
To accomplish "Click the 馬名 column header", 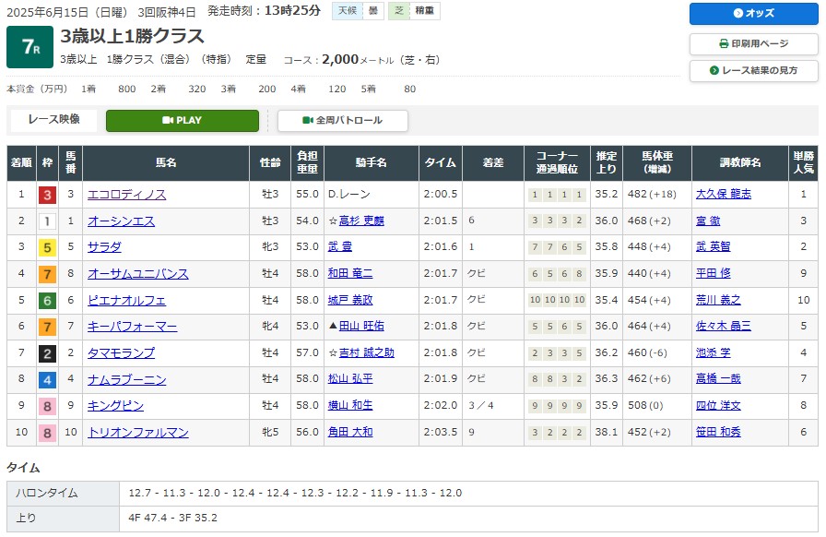I will pyautogui.click(x=166, y=163).
